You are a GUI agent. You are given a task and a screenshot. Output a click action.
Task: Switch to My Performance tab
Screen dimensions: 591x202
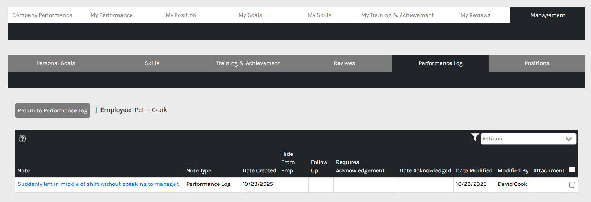pyautogui.click(x=112, y=15)
